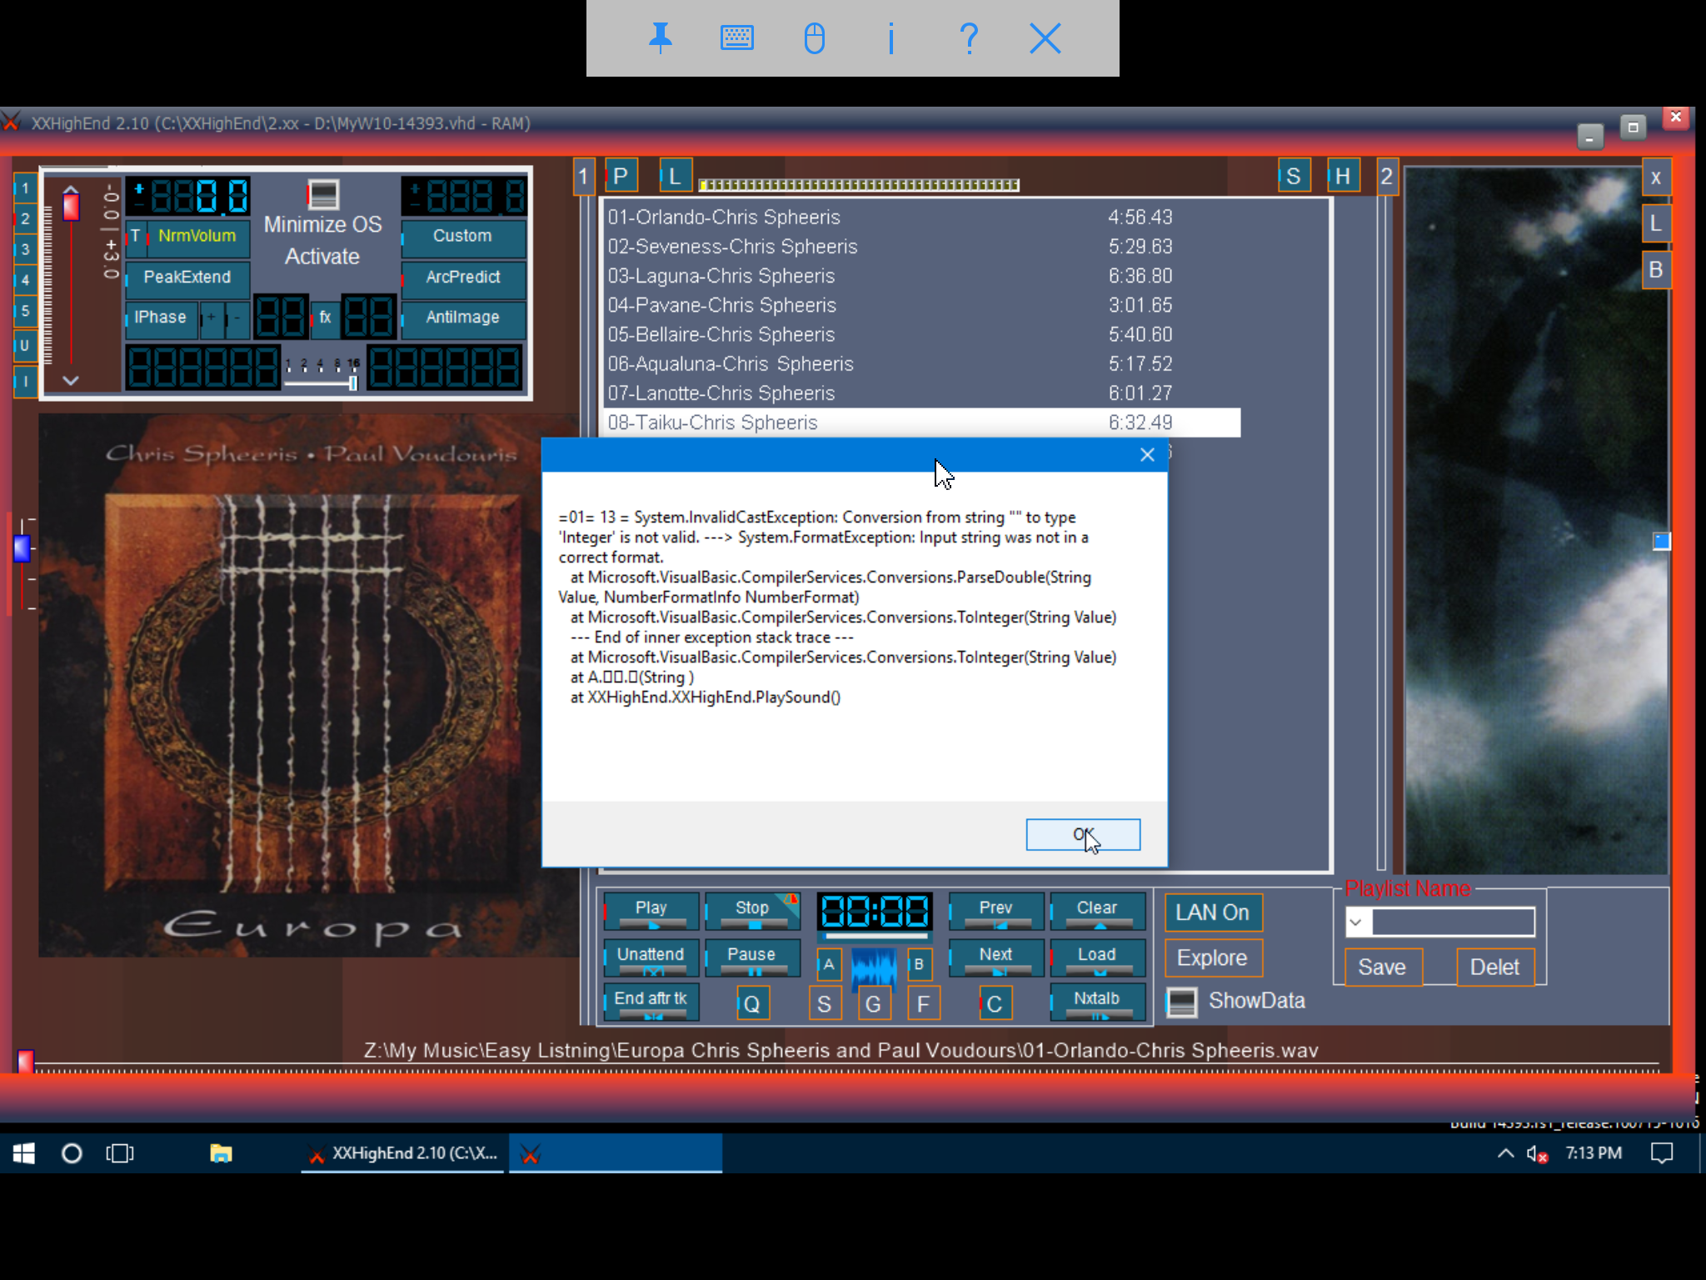1706x1280 pixels.
Task: Toggle End aftr tk option
Action: point(651,1001)
